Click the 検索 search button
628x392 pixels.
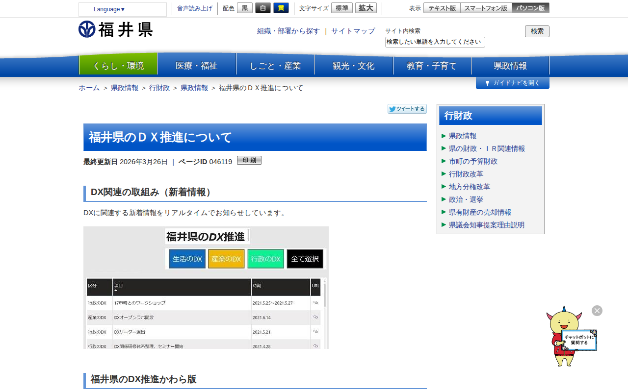[x=537, y=31]
